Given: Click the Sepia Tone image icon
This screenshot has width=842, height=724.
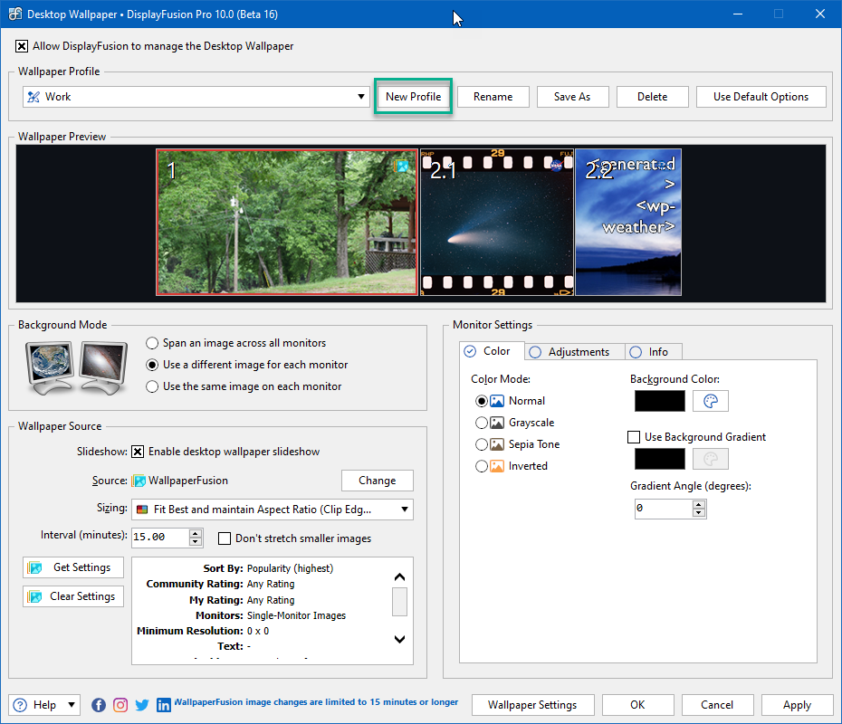Looking at the screenshot, I should (x=497, y=444).
